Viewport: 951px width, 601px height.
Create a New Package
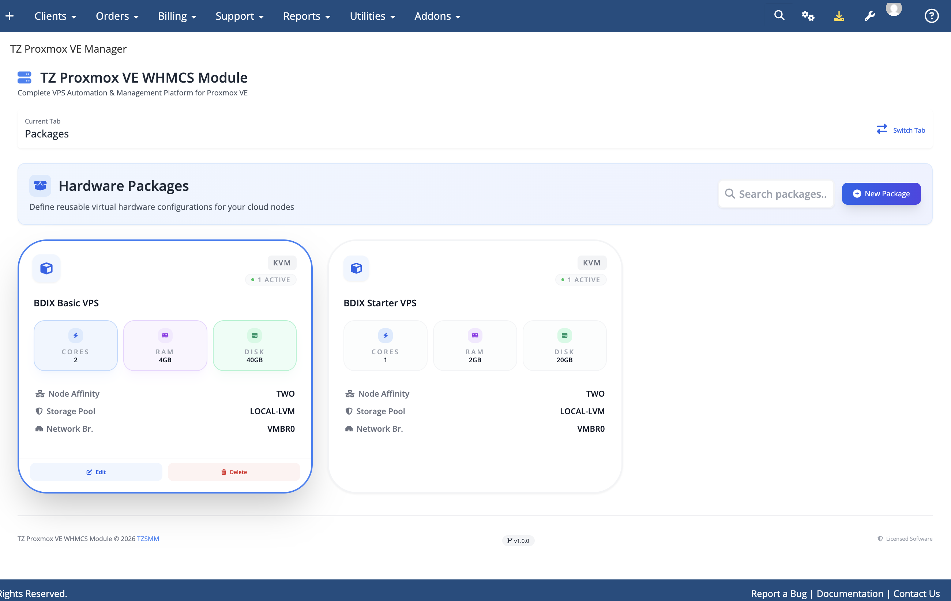point(881,193)
